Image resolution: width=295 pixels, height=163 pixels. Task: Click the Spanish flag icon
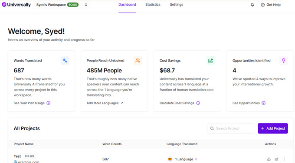click(x=170, y=159)
